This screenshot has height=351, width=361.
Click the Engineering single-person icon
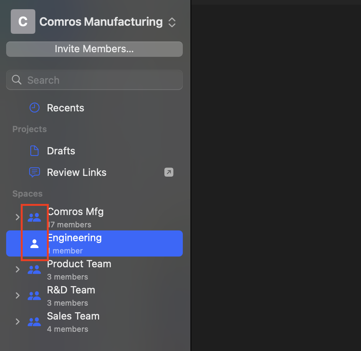(35, 243)
